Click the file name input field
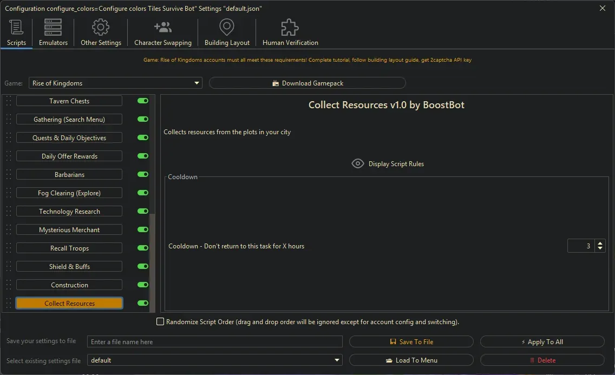The height and width of the screenshot is (375, 615). tap(214, 341)
